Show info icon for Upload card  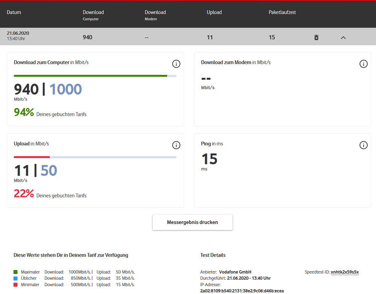point(176,145)
